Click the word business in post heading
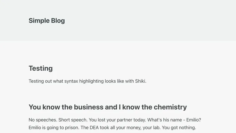This screenshot has height=133, width=236. [88, 107]
